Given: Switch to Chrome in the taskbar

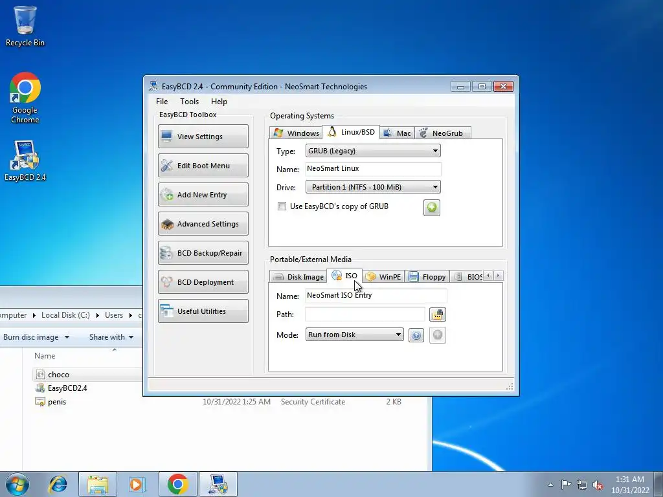Looking at the screenshot, I should coord(177,484).
